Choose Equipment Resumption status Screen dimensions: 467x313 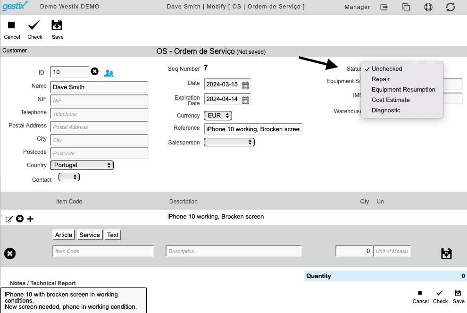(402, 89)
